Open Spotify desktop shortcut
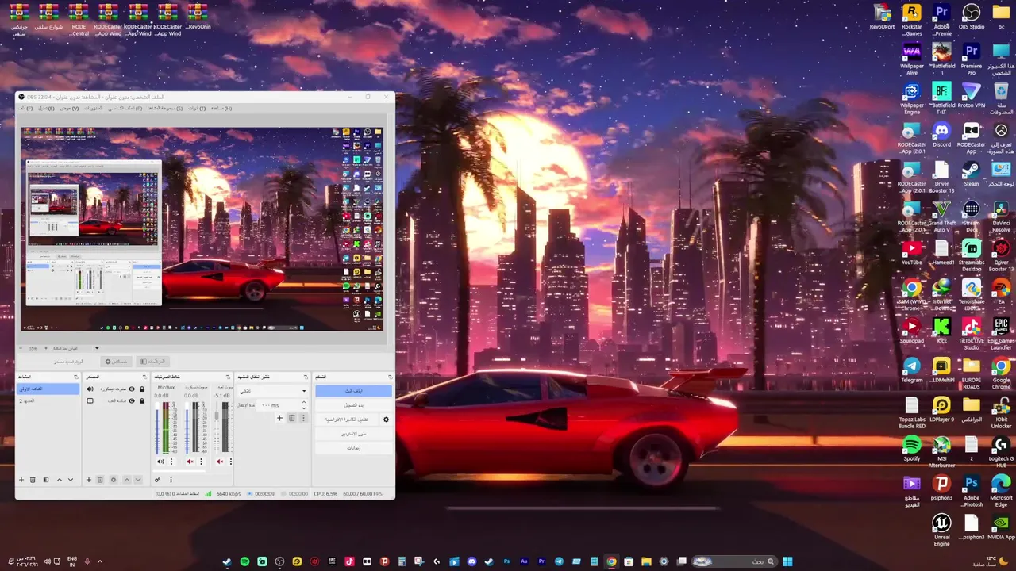This screenshot has width=1016, height=571. point(912,449)
